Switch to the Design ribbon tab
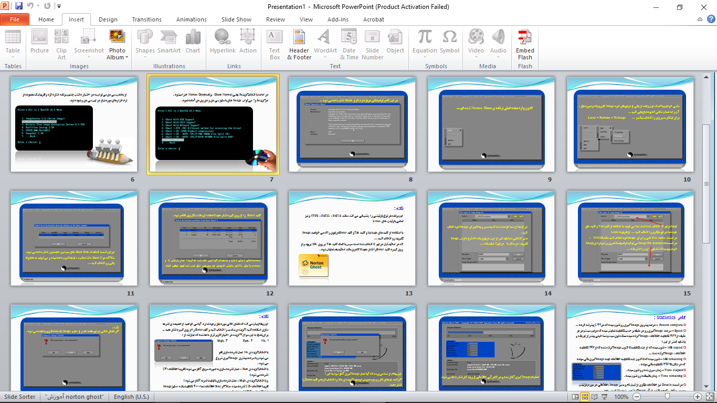This screenshot has height=403, width=717. [108, 19]
